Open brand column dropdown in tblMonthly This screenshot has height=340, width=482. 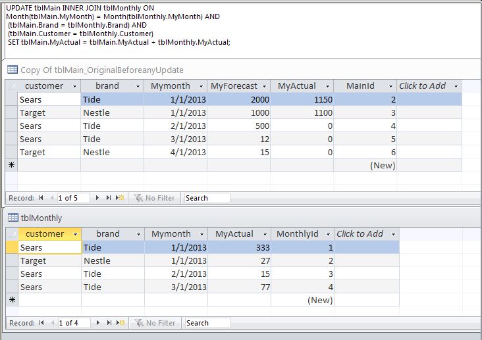[x=139, y=234]
